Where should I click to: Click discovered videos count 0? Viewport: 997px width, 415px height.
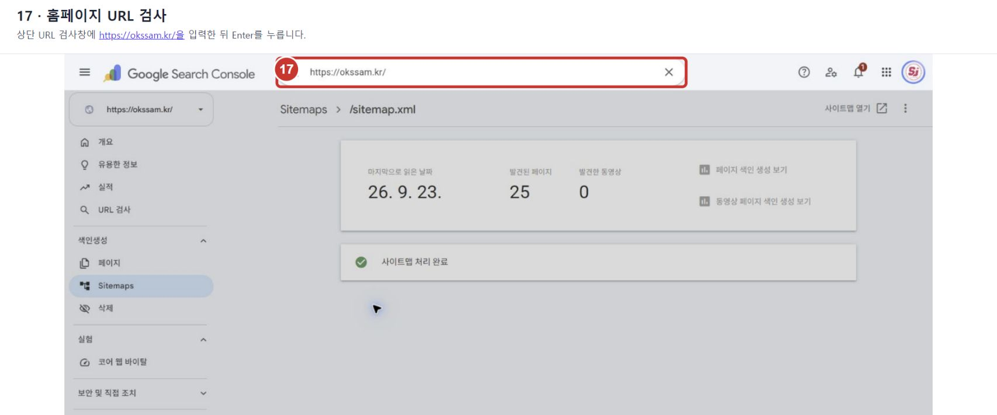click(584, 192)
